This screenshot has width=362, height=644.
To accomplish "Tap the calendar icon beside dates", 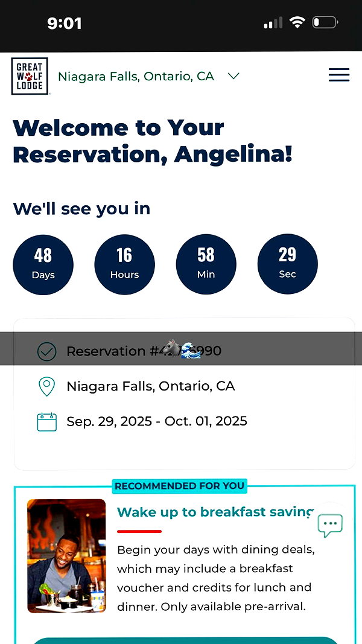I will (47, 422).
